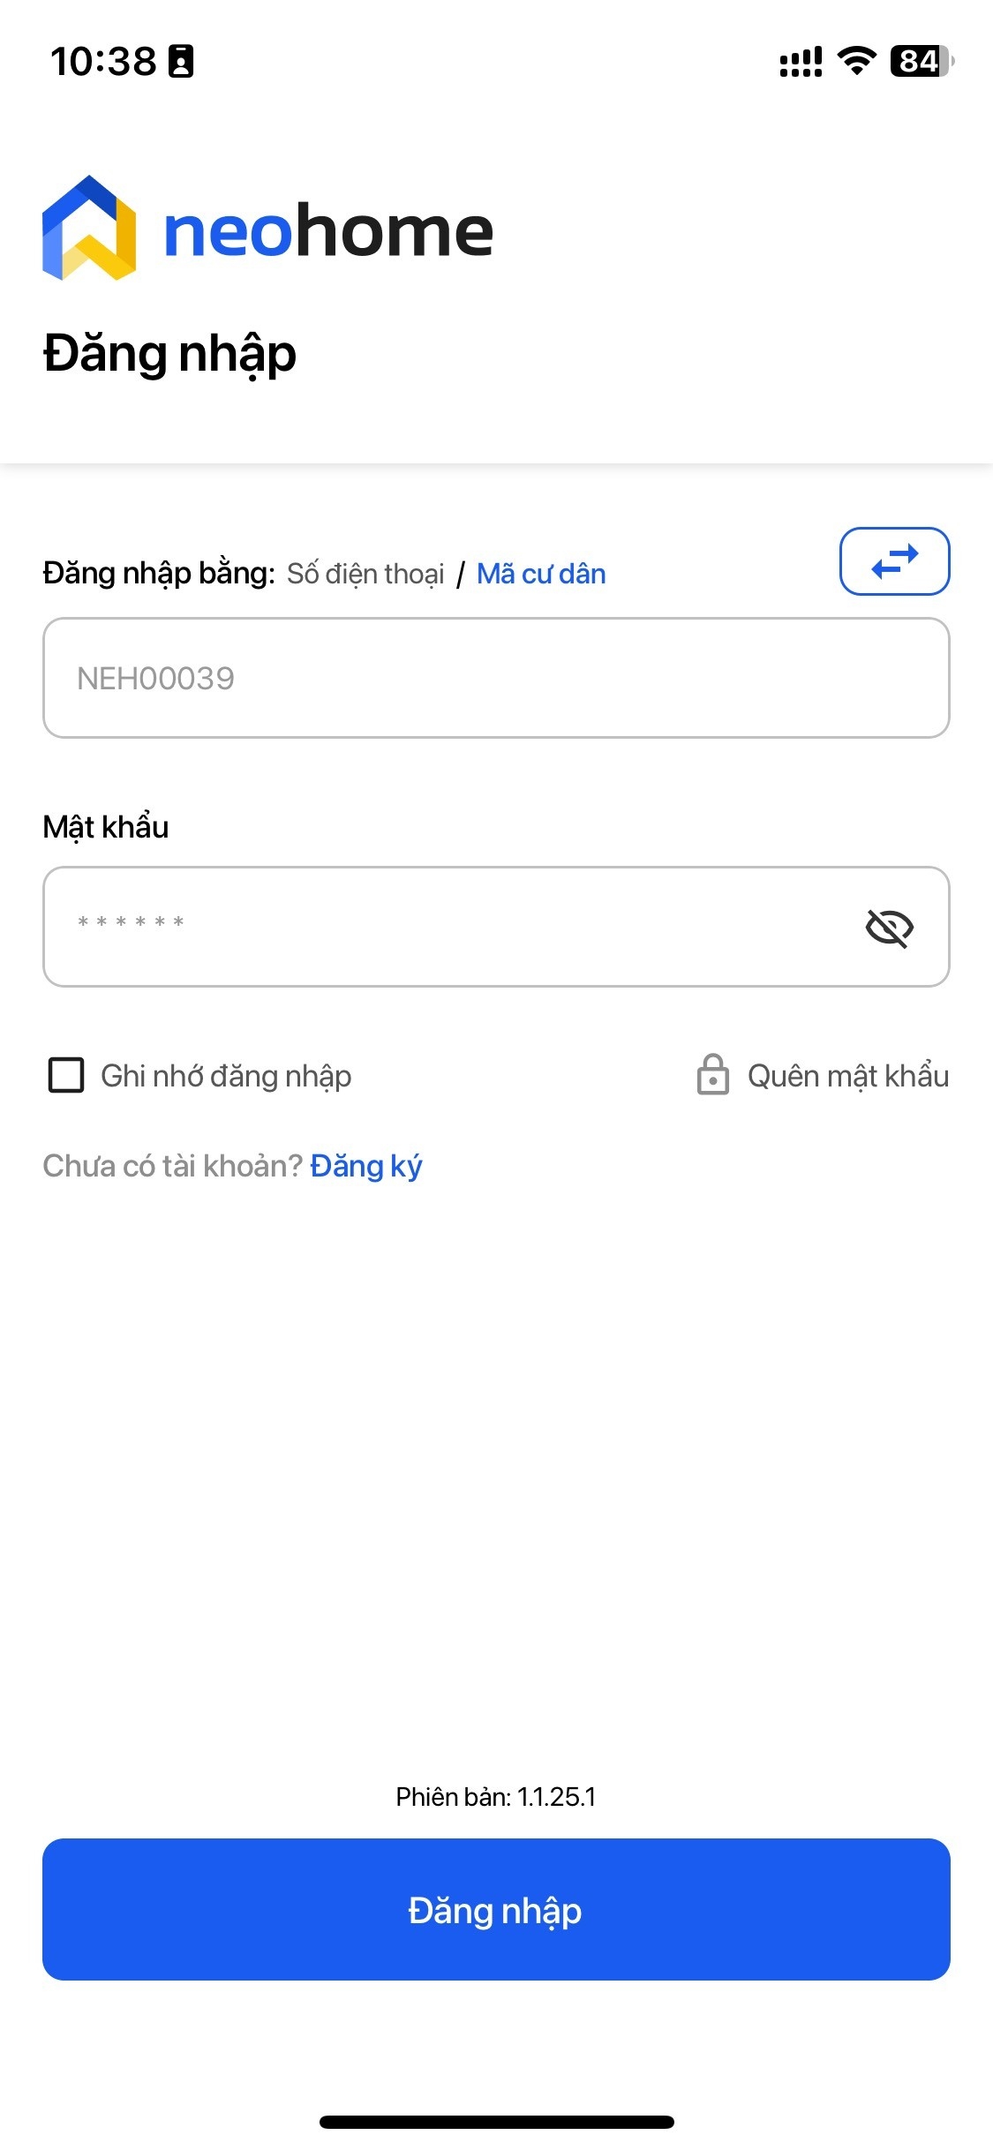Tap the ID card icon beside the clock
The image size is (993, 2150).
click(x=181, y=62)
